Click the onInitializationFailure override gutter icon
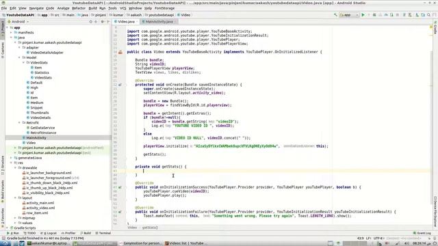Viewport: 438px width, 246px height. pos(120,212)
